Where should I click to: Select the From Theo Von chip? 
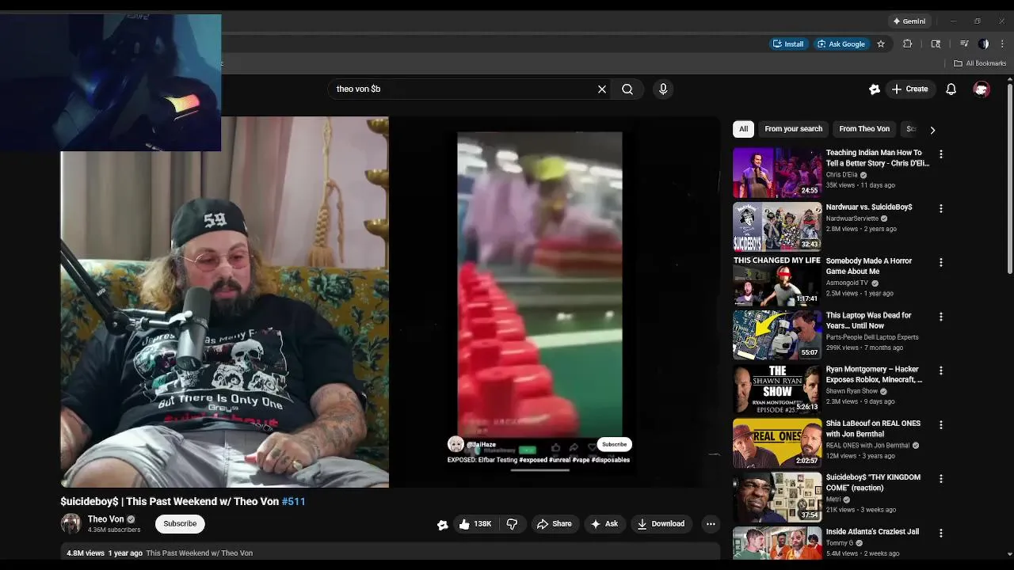pyautogui.click(x=864, y=129)
